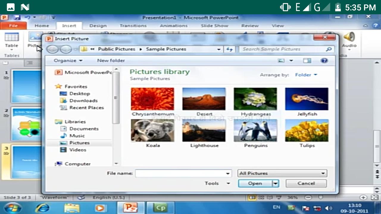381x214 pixels.
Task: Switch to the Home ribbon tab
Action: click(42, 26)
